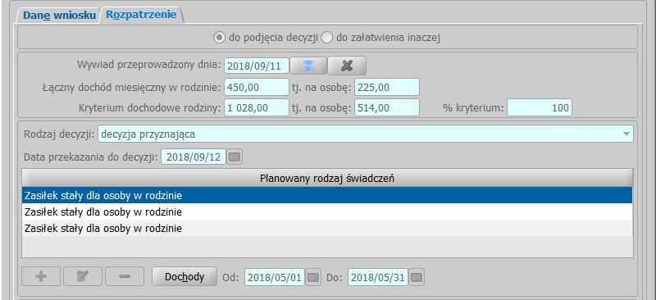Screen dimensions: 656x300
Task: Click the blue interview selection icon button
Action: click(x=308, y=66)
